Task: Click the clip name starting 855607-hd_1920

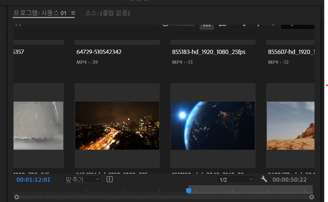Action: pyautogui.click(x=291, y=52)
